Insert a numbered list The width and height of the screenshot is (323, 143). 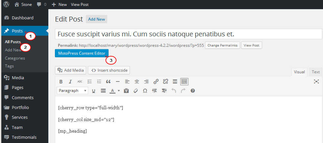[x=99, y=82]
